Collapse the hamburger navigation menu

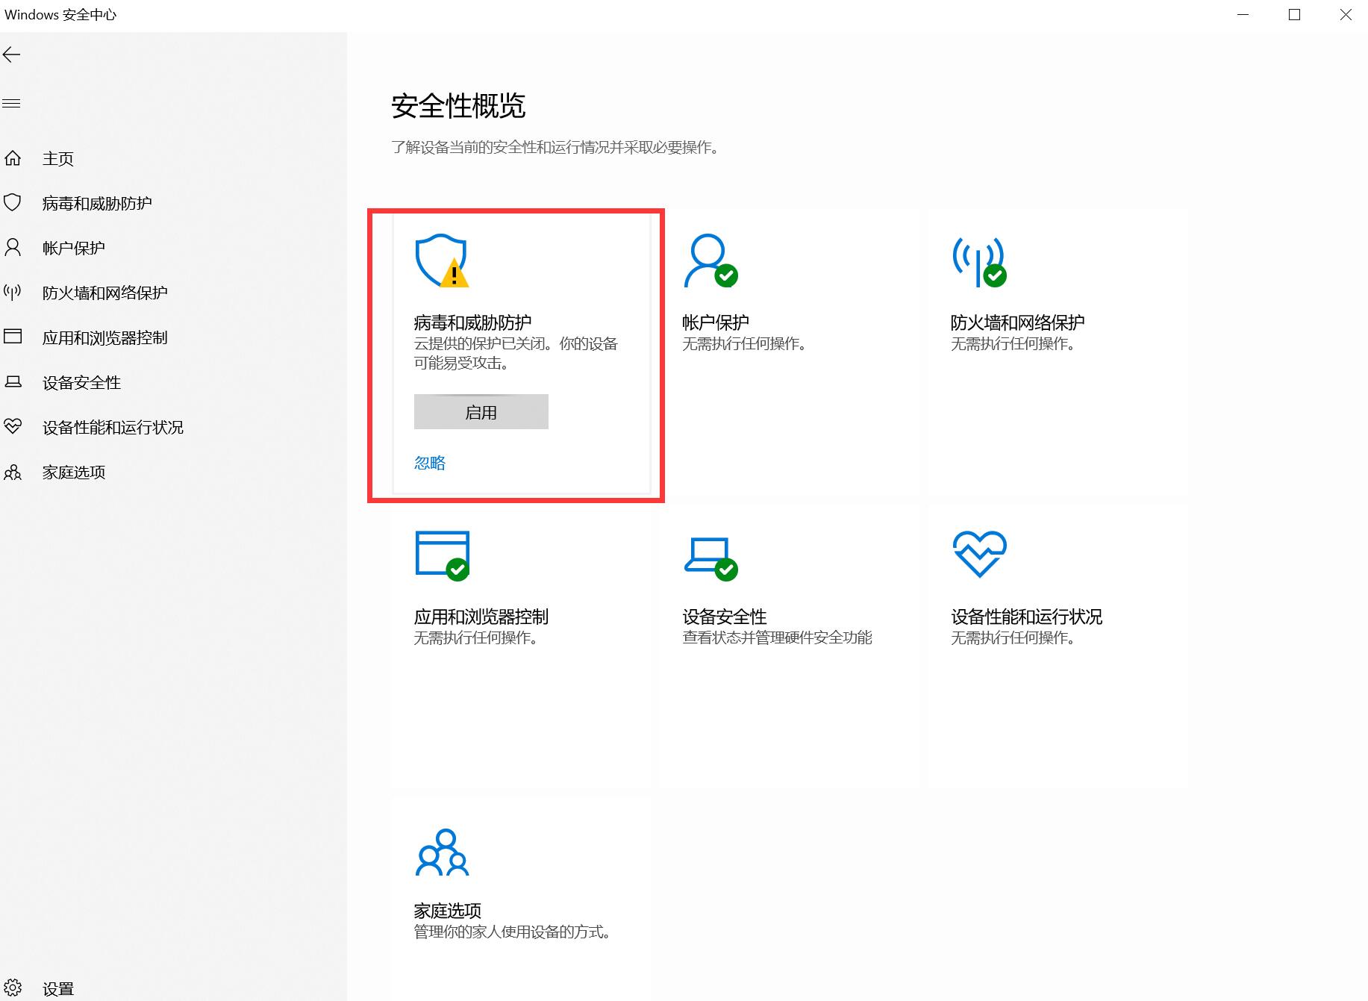(12, 104)
